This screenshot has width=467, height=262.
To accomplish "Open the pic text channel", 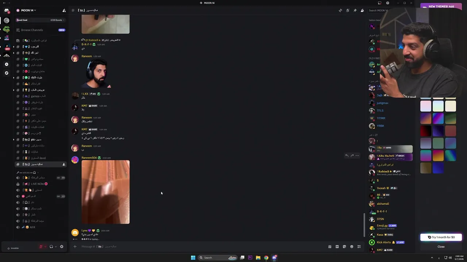I will click(x=40, y=139).
